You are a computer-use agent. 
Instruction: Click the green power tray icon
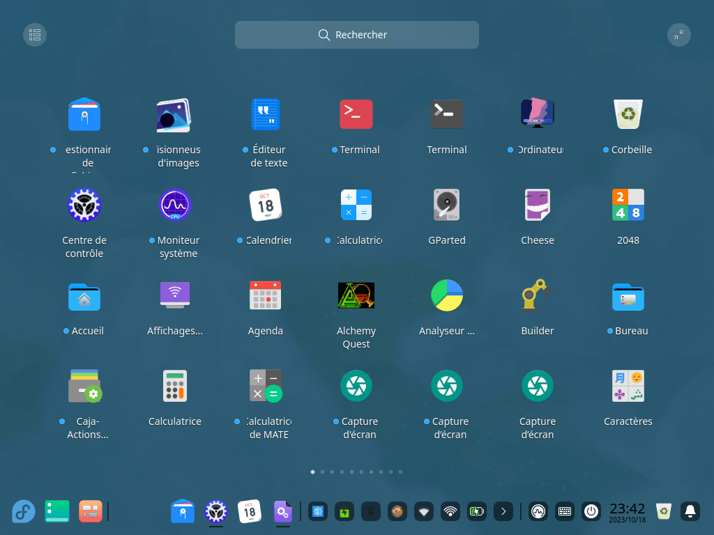point(344,512)
